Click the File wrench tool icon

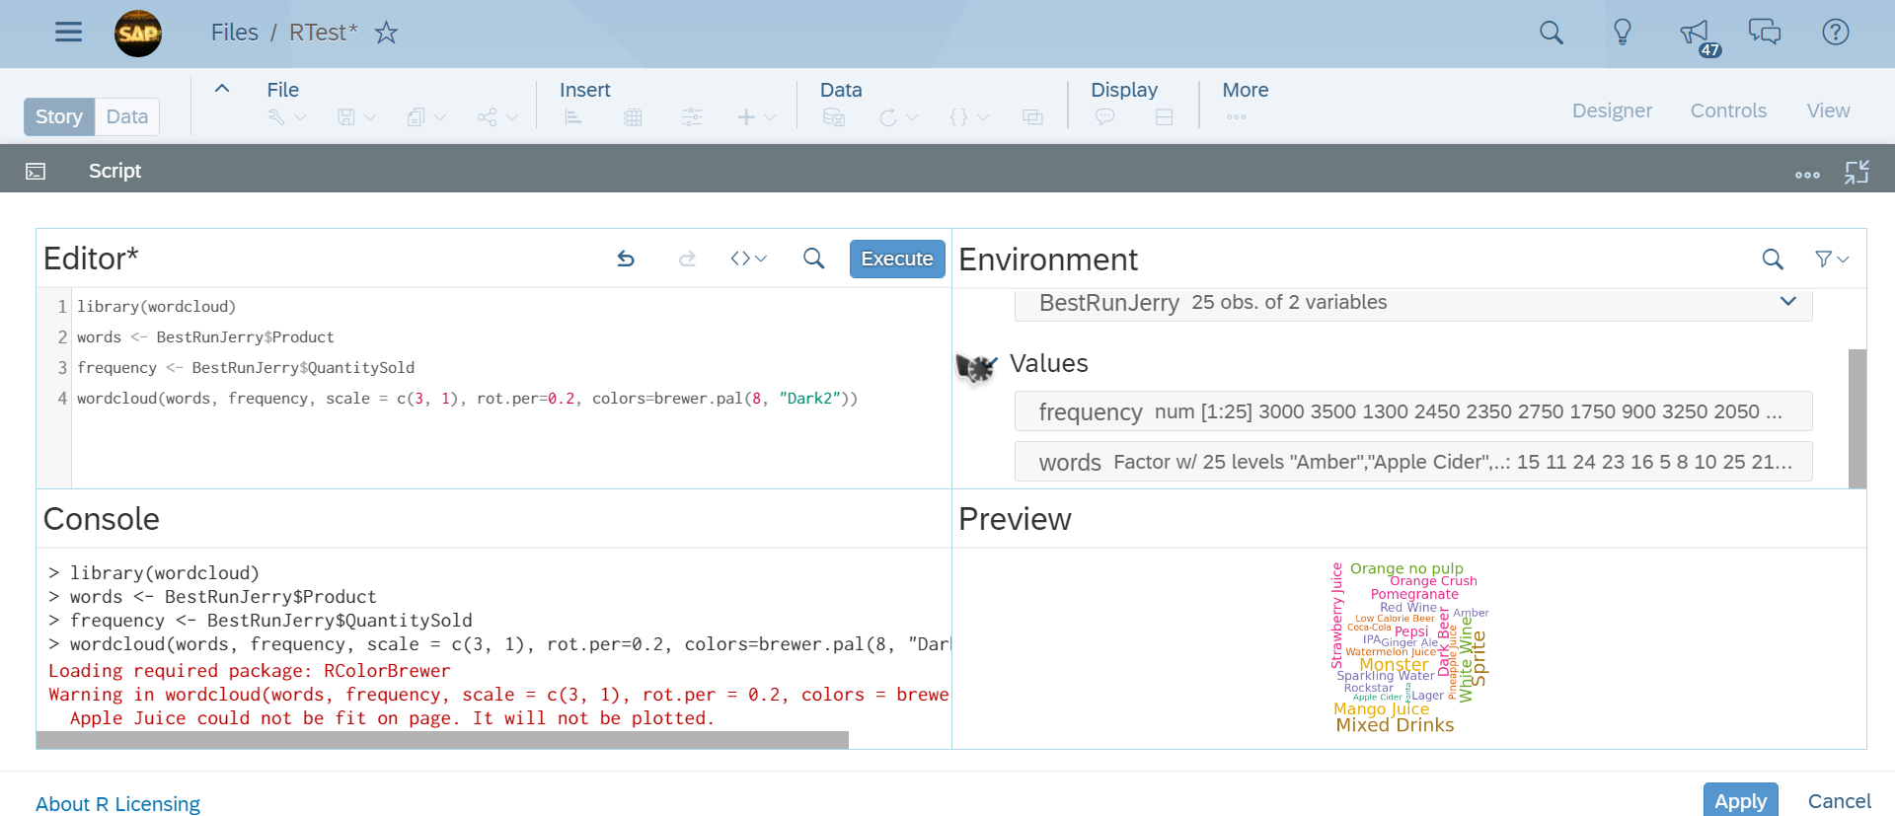[x=276, y=117]
